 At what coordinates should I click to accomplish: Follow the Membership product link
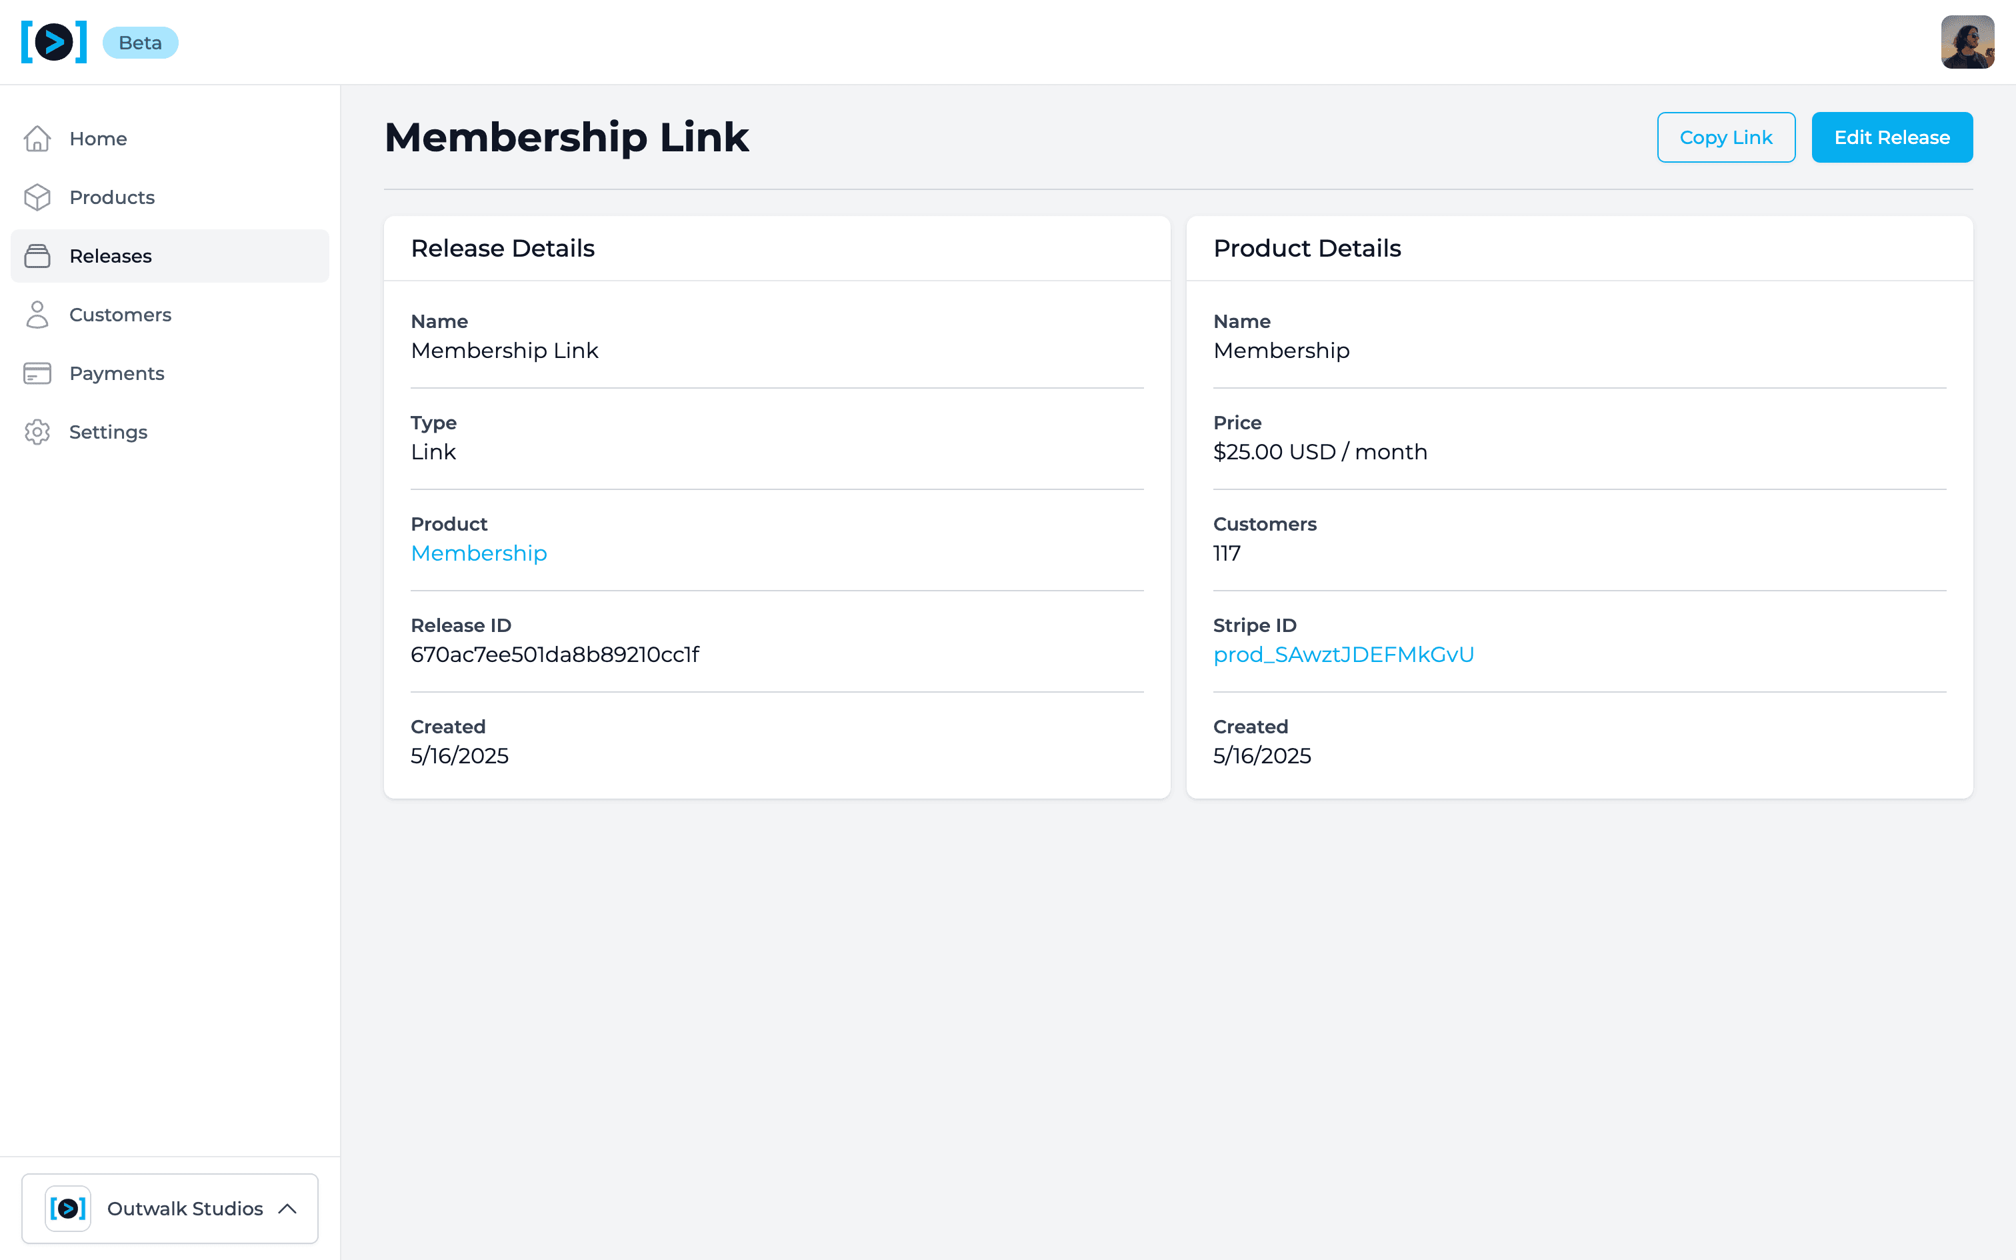(x=479, y=553)
